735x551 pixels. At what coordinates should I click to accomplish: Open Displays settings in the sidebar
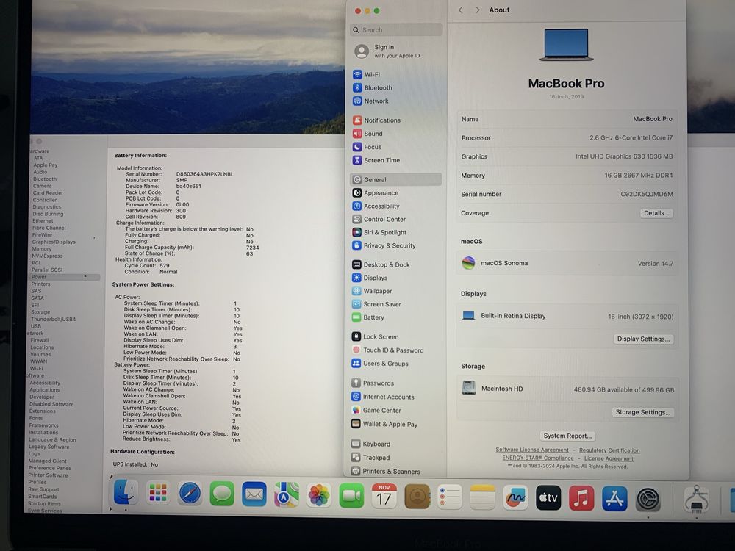point(370,278)
